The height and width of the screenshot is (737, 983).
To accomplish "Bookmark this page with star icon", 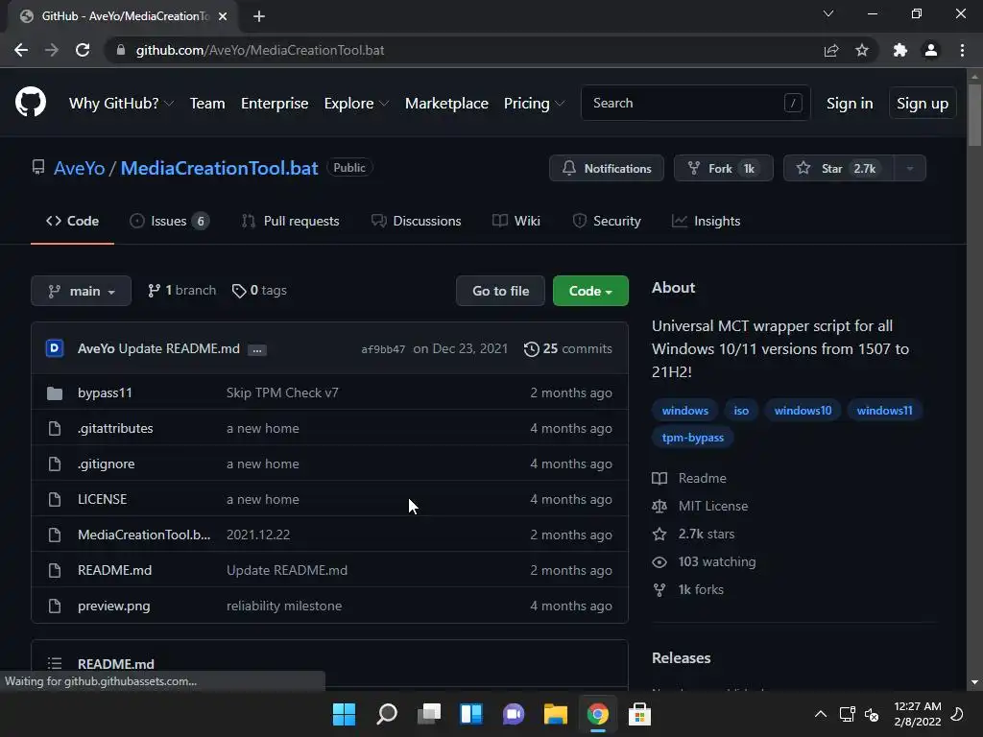I will 862,50.
